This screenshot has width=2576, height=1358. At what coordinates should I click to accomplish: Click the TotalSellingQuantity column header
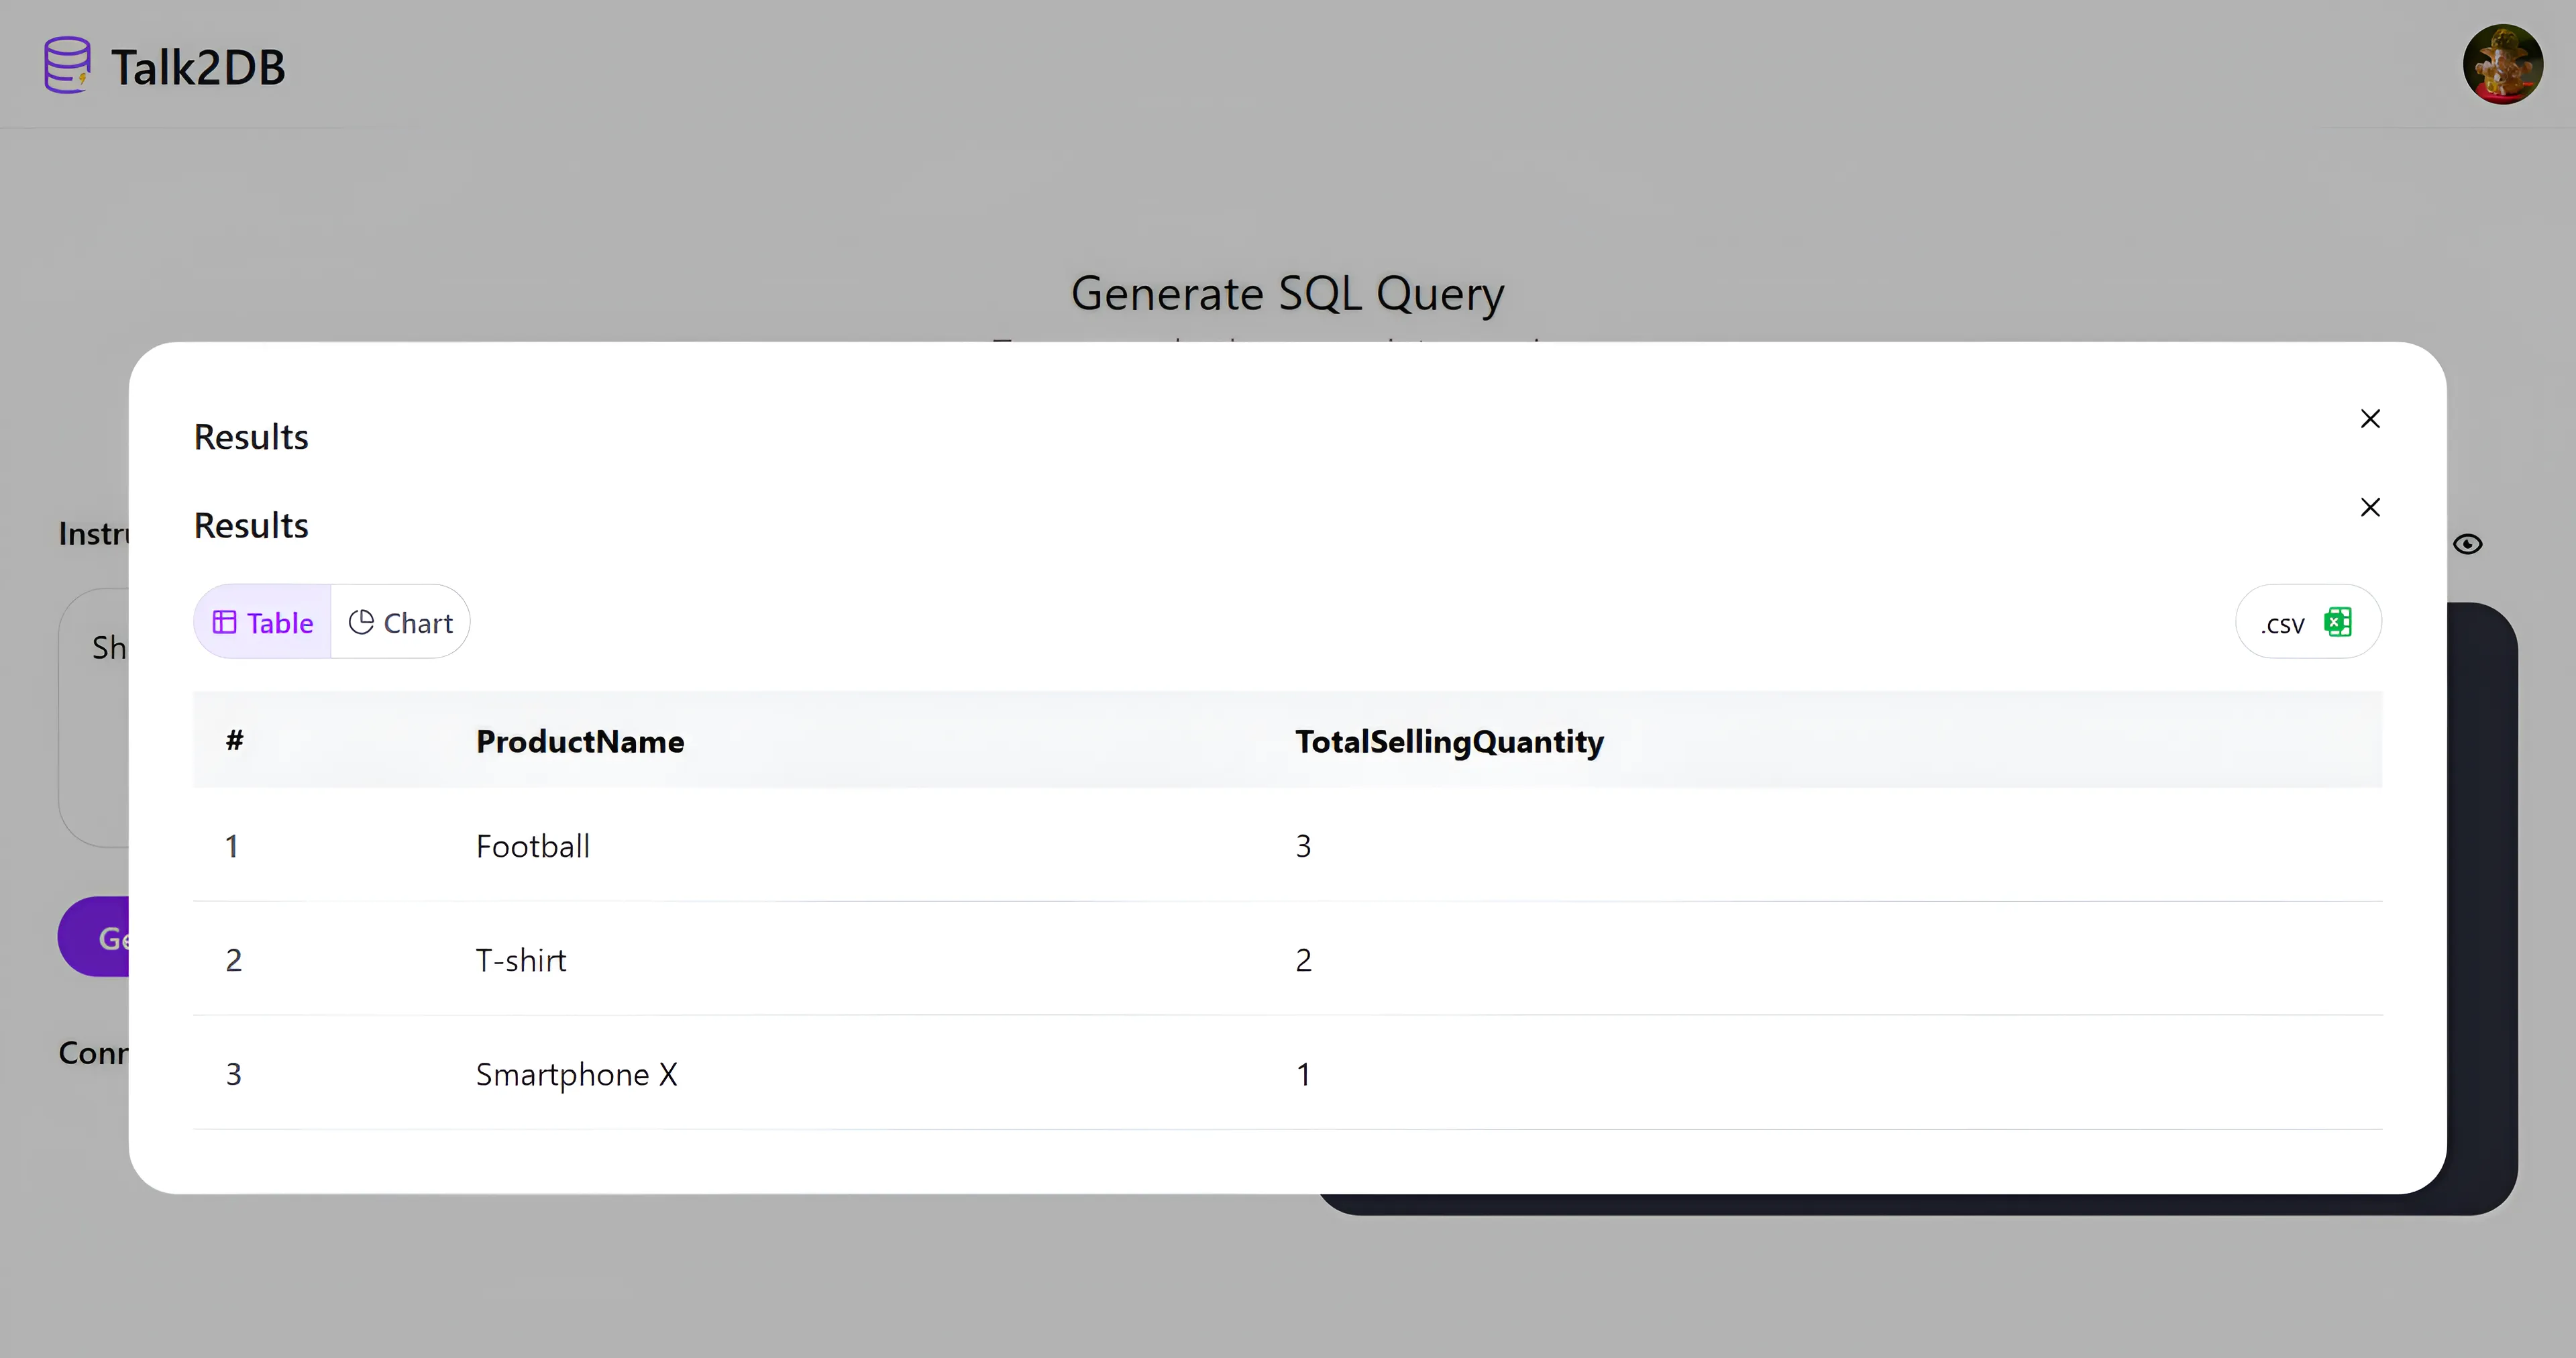(x=1449, y=741)
